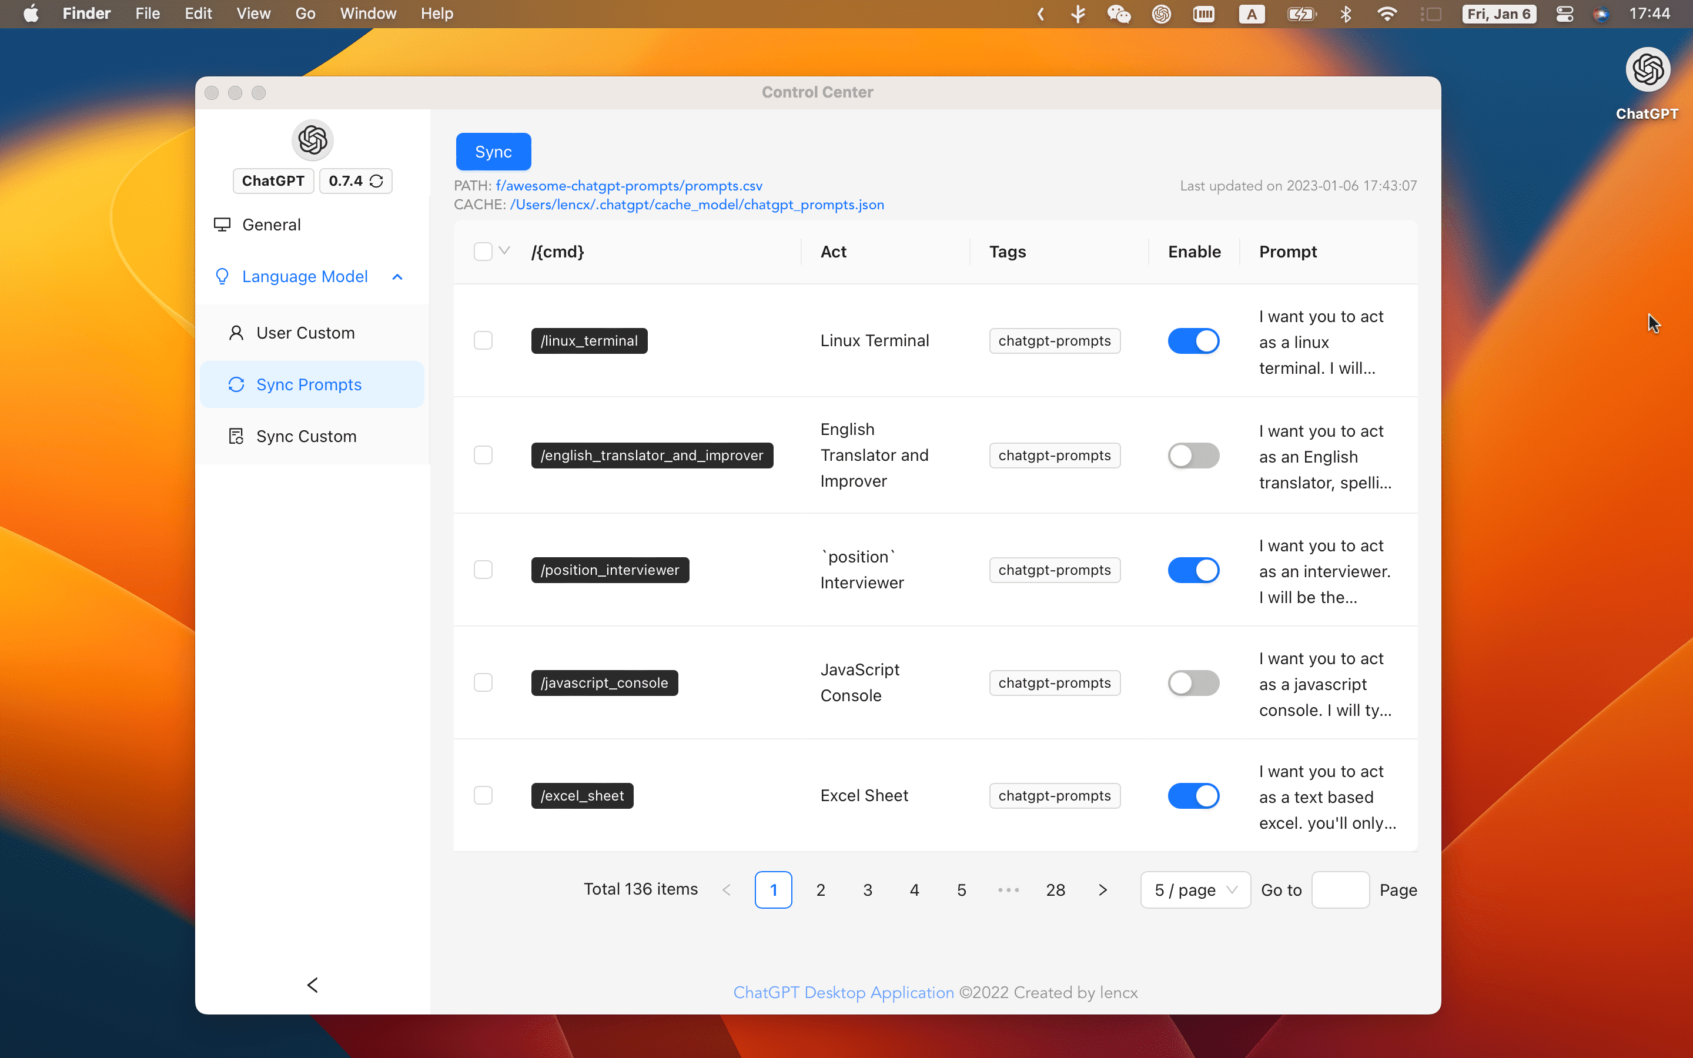This screenshot has width=1693, height=1058.
Task: Click the Sync Prompts icon
Action: (235, 384)
